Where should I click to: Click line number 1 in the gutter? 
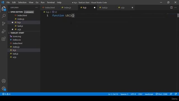[47, 16]
